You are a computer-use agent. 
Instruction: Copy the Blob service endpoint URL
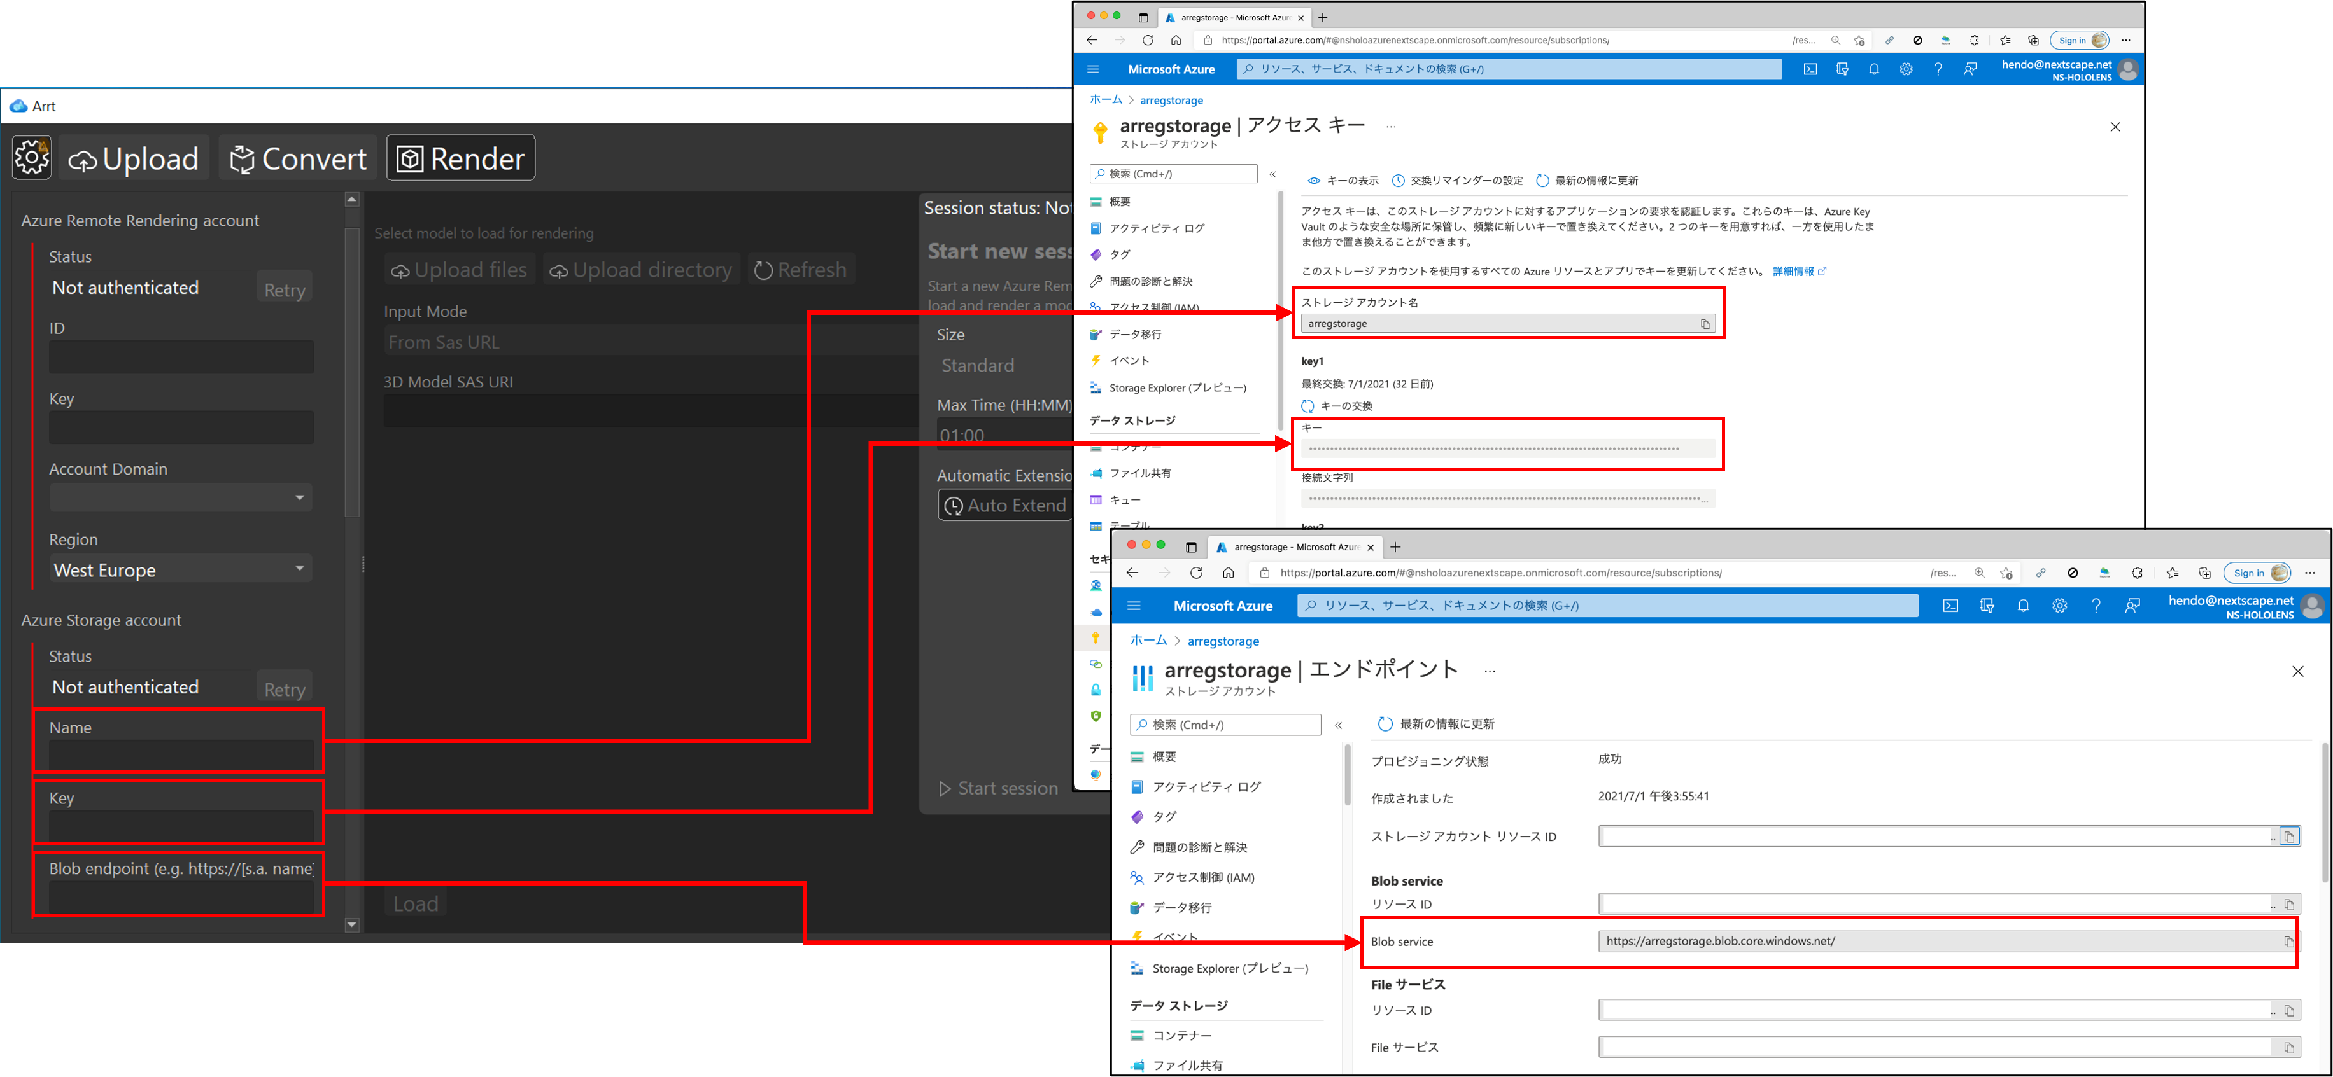[2288, 942]
